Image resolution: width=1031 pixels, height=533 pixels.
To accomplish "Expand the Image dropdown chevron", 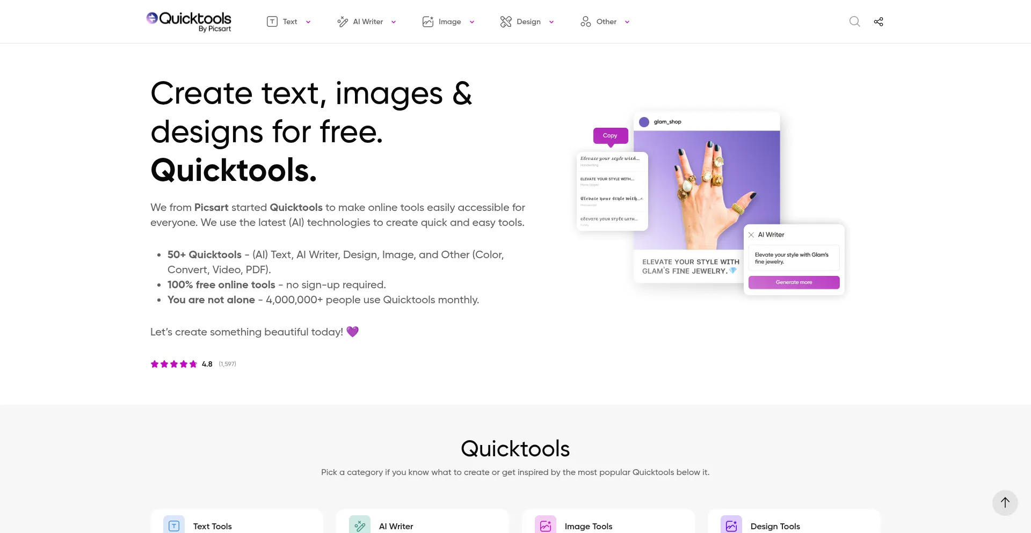I will [472, 22].
